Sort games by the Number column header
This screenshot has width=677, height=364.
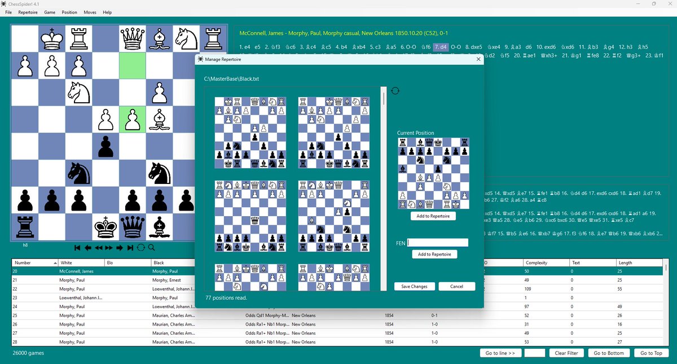(x=34, y=263)
